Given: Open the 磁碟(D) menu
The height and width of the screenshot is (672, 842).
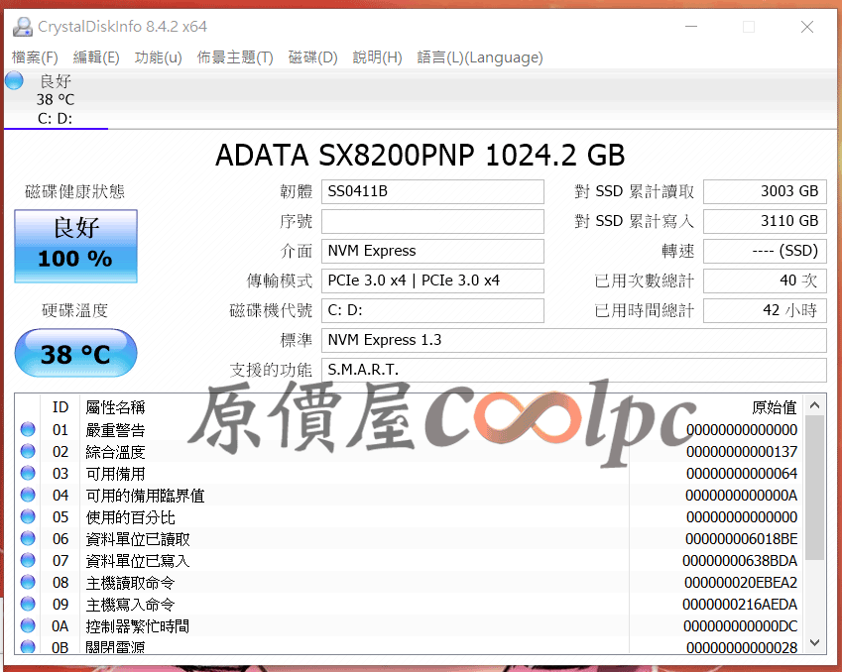Looking at the screenshot, I should click(x=313, y=56).
